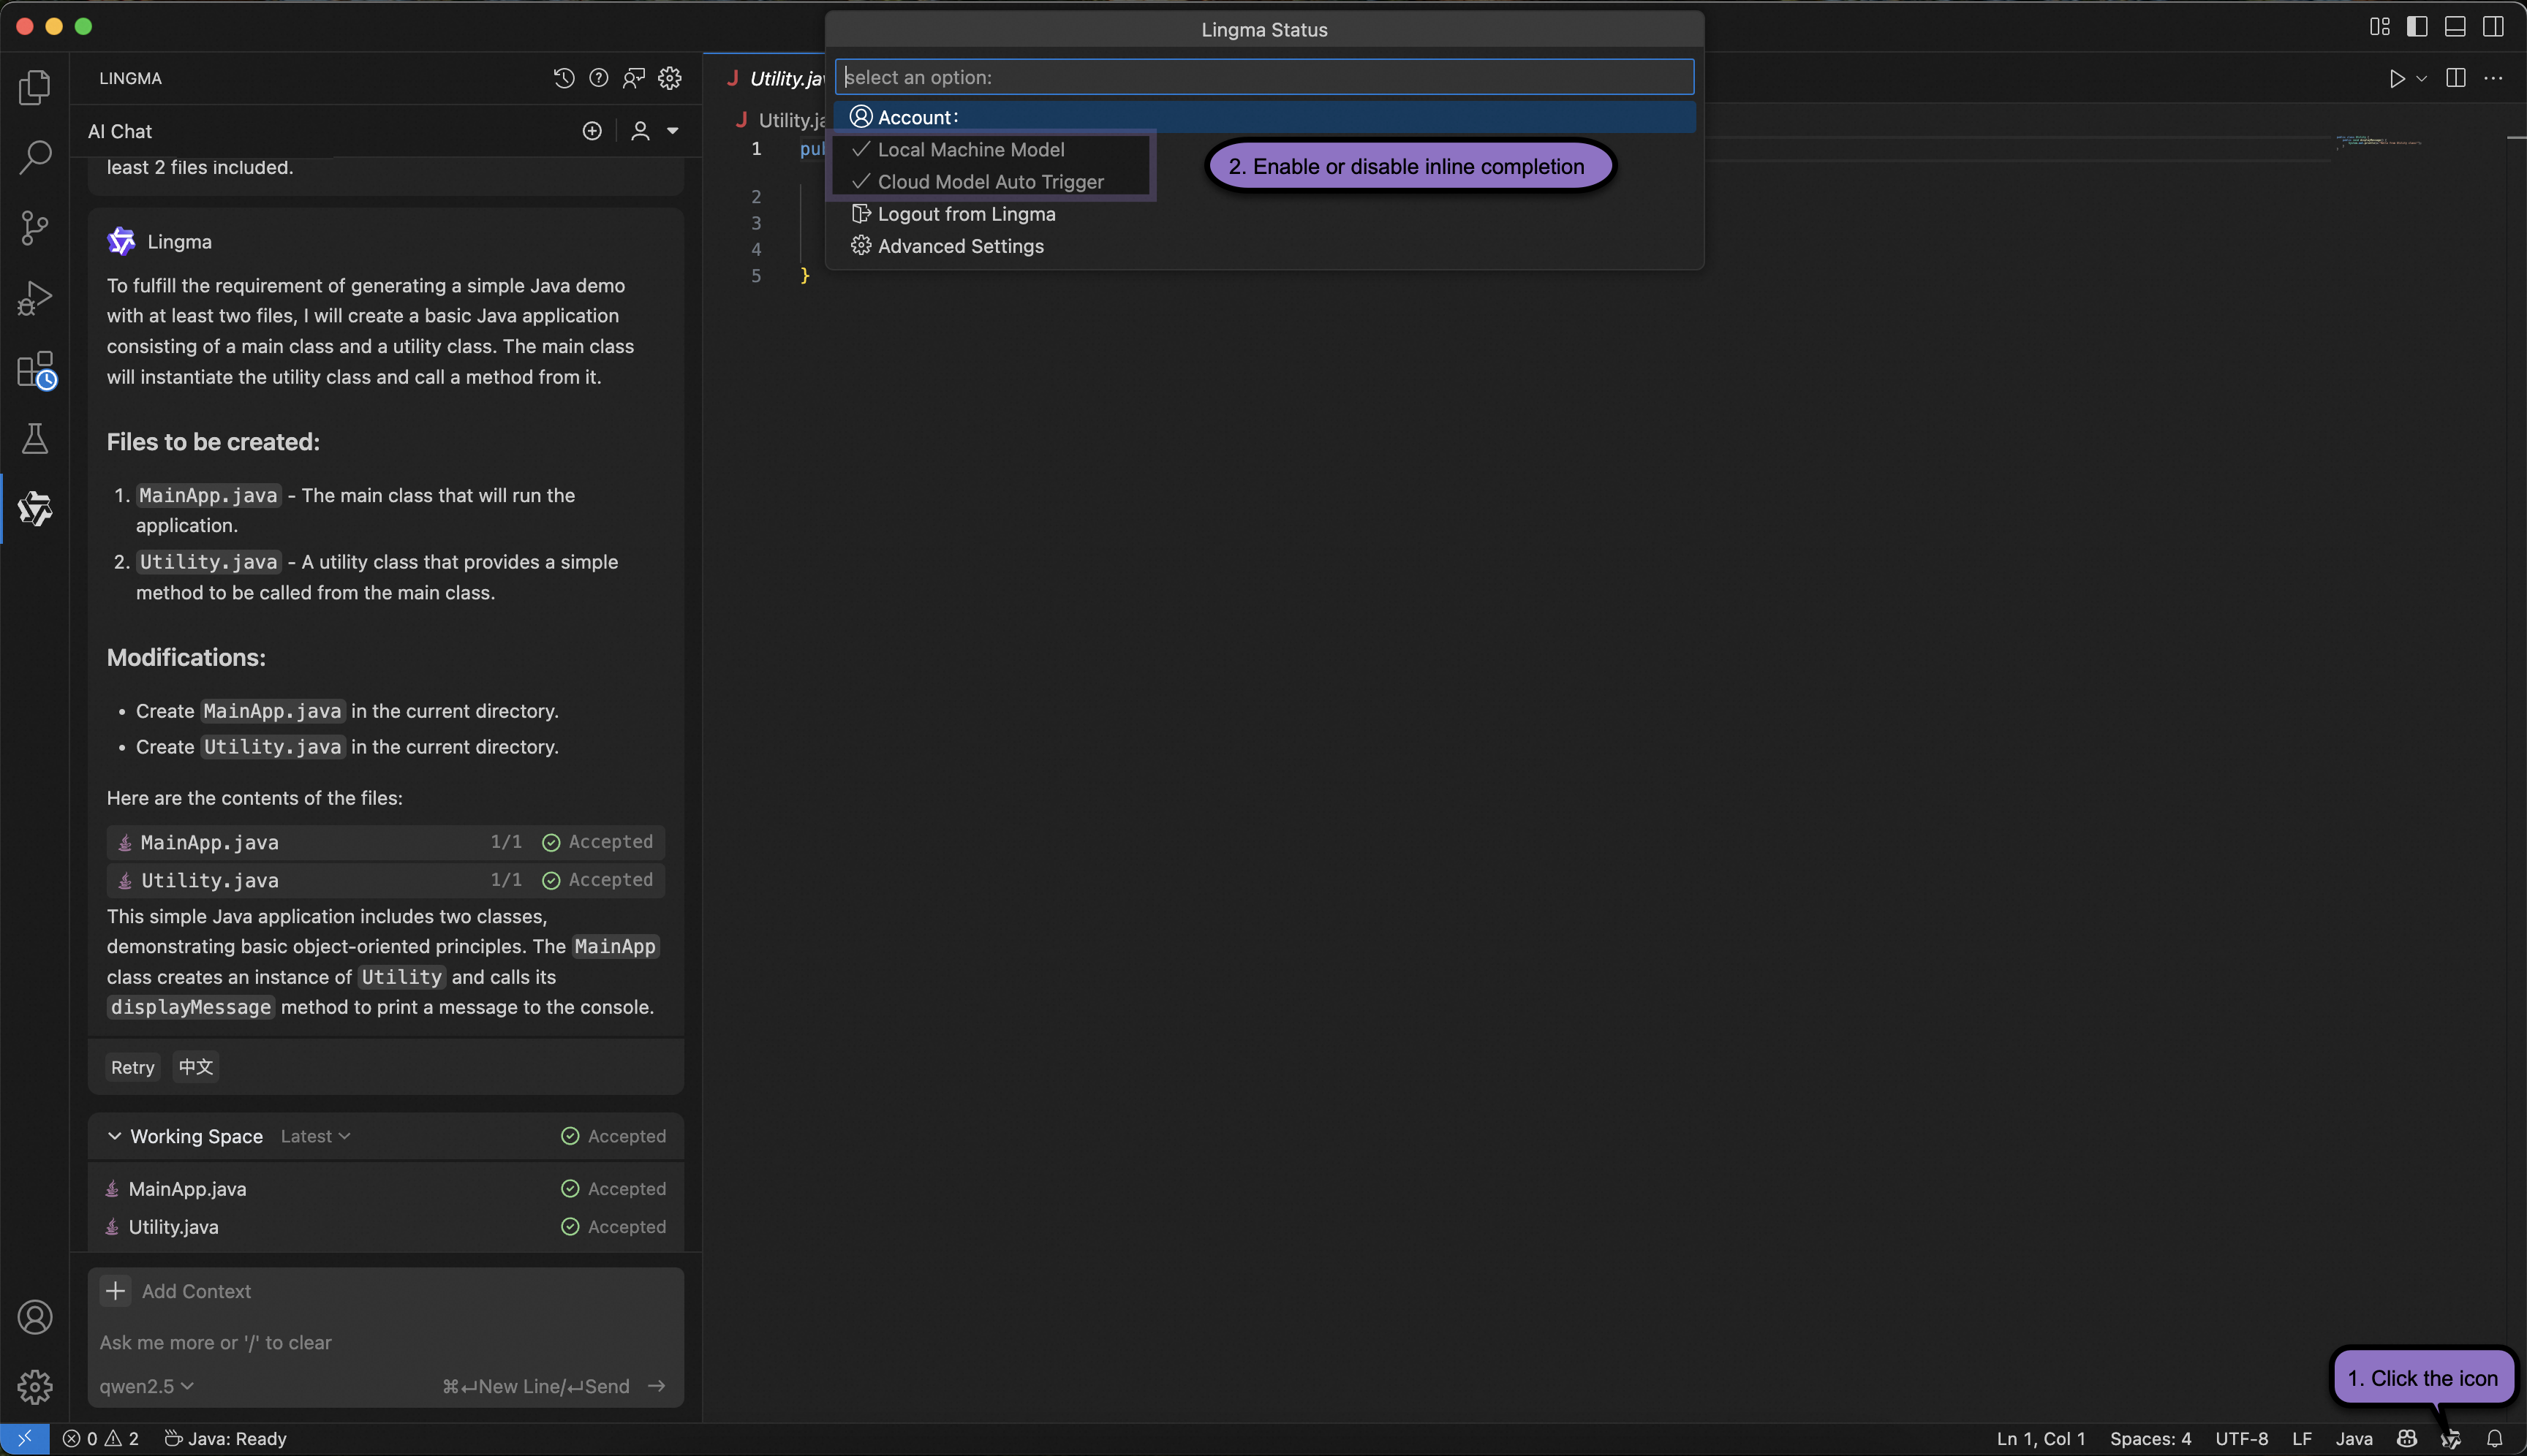Open the Search view in activity bar
Image resolution: width=2527 pixels, height=1456 pixels.
[35, 157]
